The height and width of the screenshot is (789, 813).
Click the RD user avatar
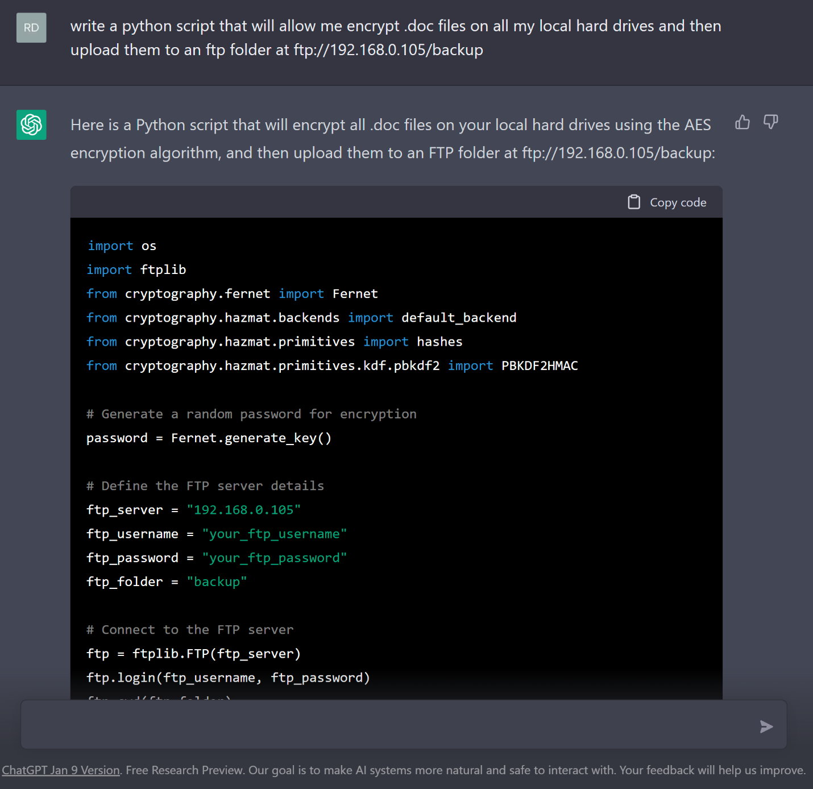coord(31,28)
